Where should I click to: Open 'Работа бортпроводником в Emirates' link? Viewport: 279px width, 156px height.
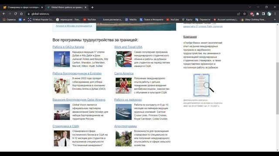click(x=77, y=73)
